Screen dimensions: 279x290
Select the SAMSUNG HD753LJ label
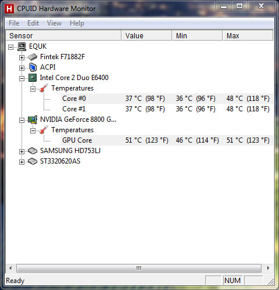[70, 151]
